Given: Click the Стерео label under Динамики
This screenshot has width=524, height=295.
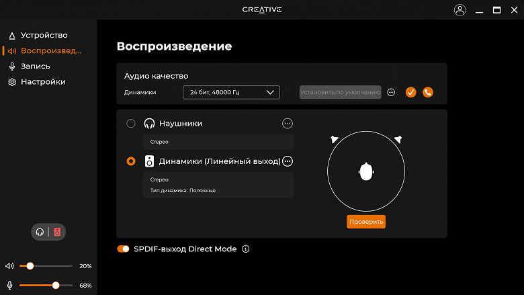Looking at the screenshot, I should tap(159, 179).
